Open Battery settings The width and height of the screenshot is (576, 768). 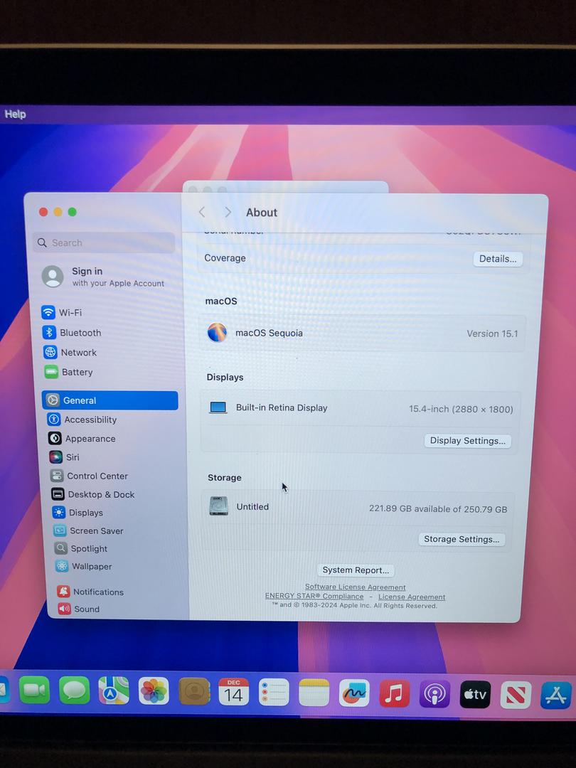[x=68, y=372]
